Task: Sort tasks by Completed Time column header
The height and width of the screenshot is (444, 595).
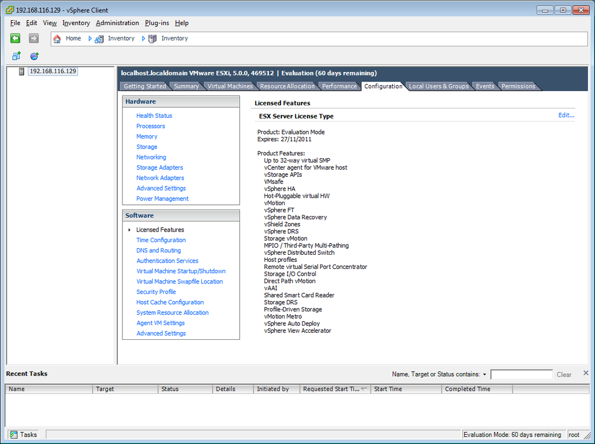Action: (477, 389)
